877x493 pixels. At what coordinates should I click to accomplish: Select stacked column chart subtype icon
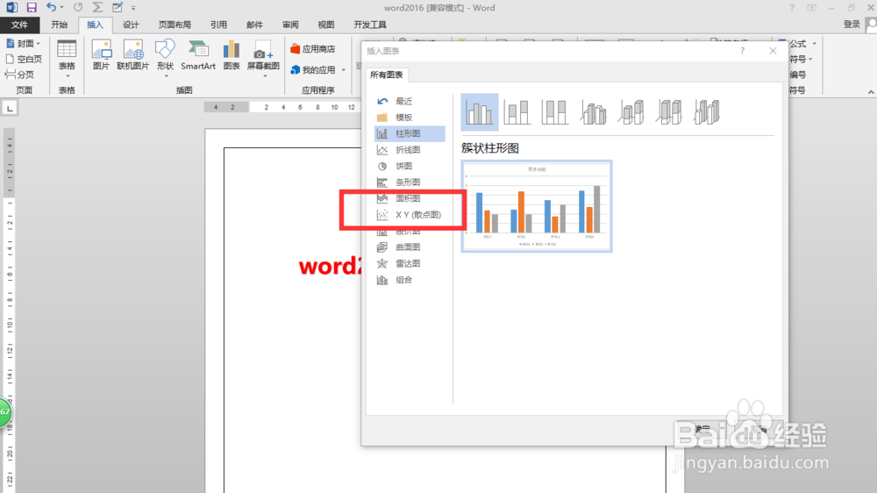(517, 112)
